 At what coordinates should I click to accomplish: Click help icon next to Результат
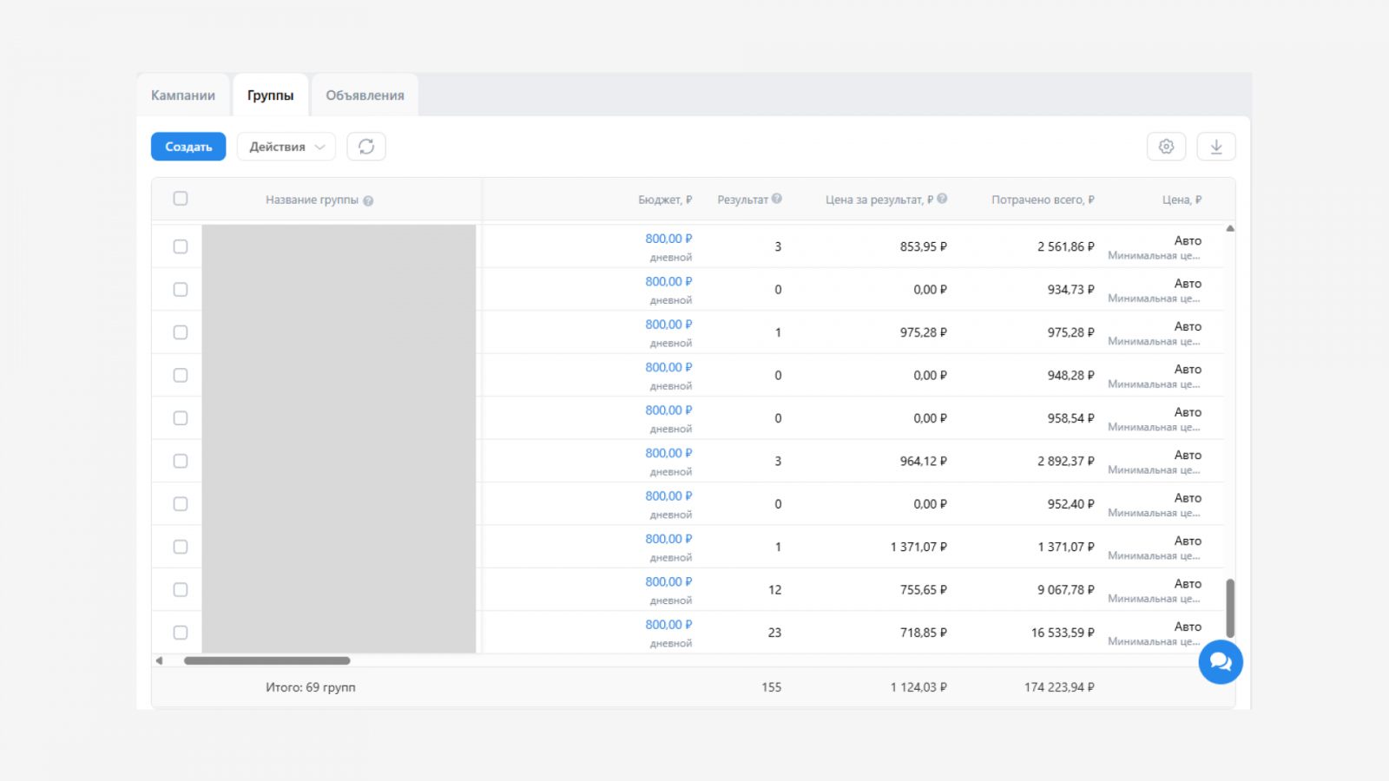[777, 199]
